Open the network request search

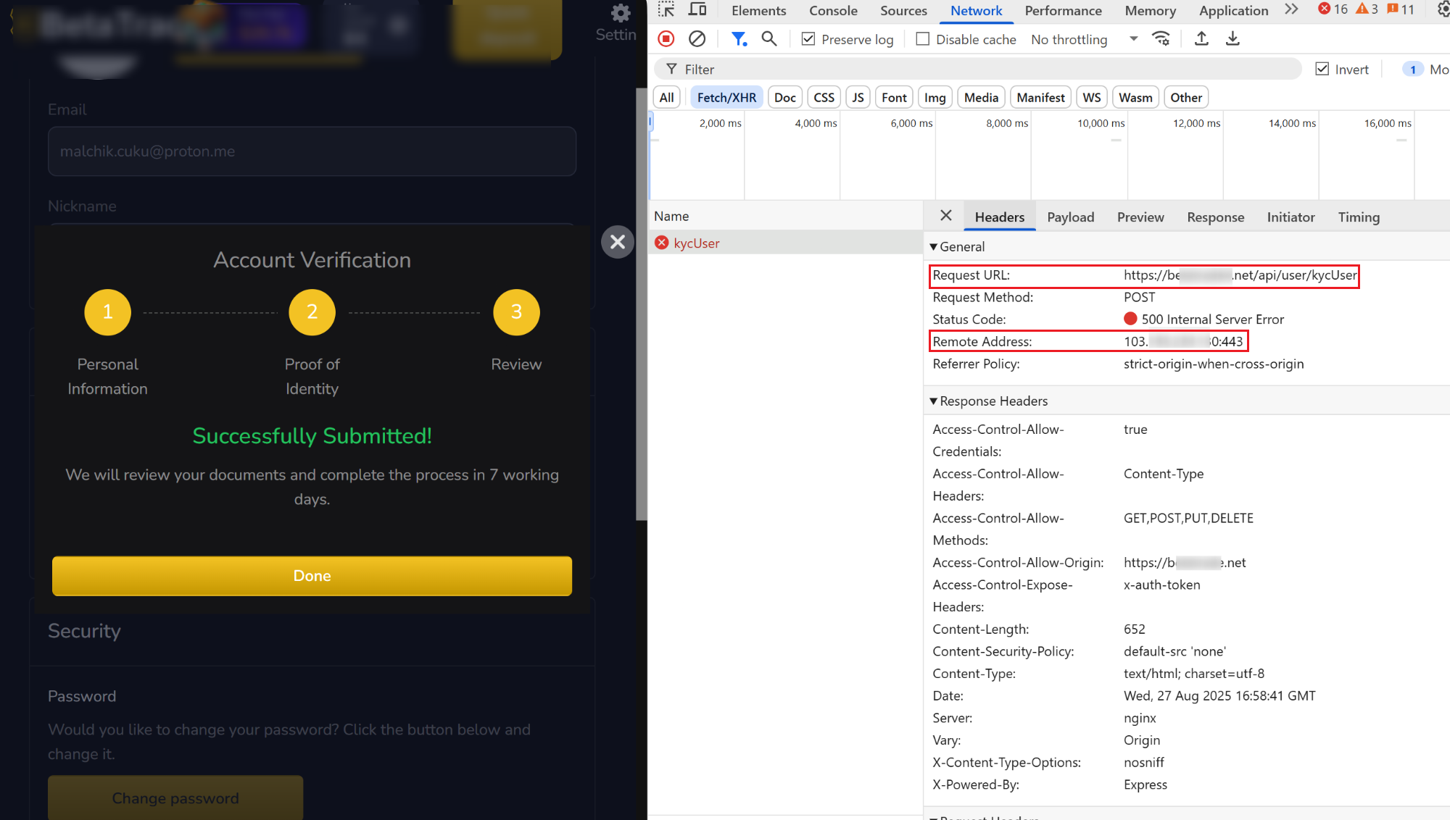(769, 38)
